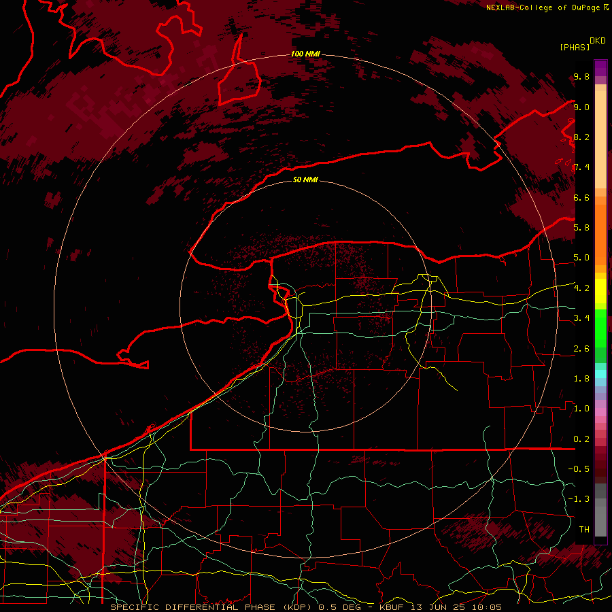Click the 4.2 scale value
This screenshot has width=612, height=612.
[x=581, y=288]
